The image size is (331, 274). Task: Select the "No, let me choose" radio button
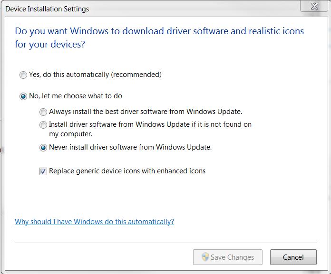click(x=23, y=96)
